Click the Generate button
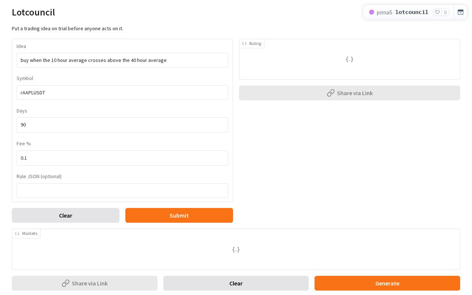Image resolution: width=472 pixels, height=295 pixels. (387, 283)
